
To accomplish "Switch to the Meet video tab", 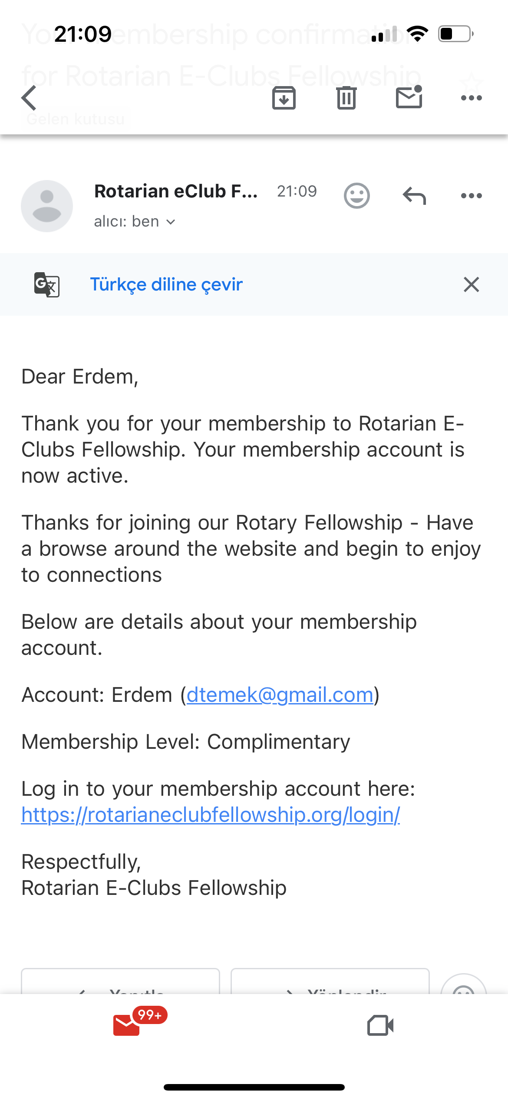I will pos(380,1025).
